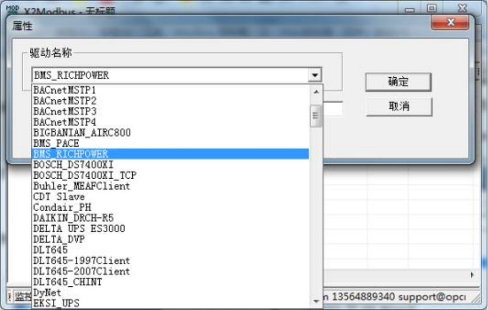The width and height of the screenshot is (488, 310).
Task: Select BACnetMSTP3 from the list
Action: 170,111
